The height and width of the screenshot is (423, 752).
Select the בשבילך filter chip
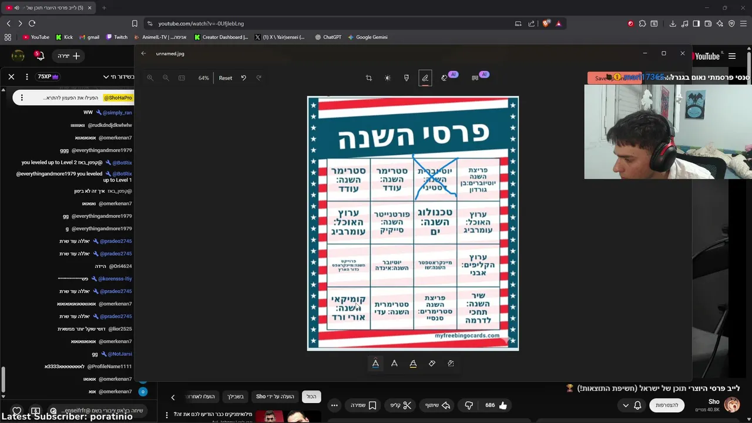(236, 397)
